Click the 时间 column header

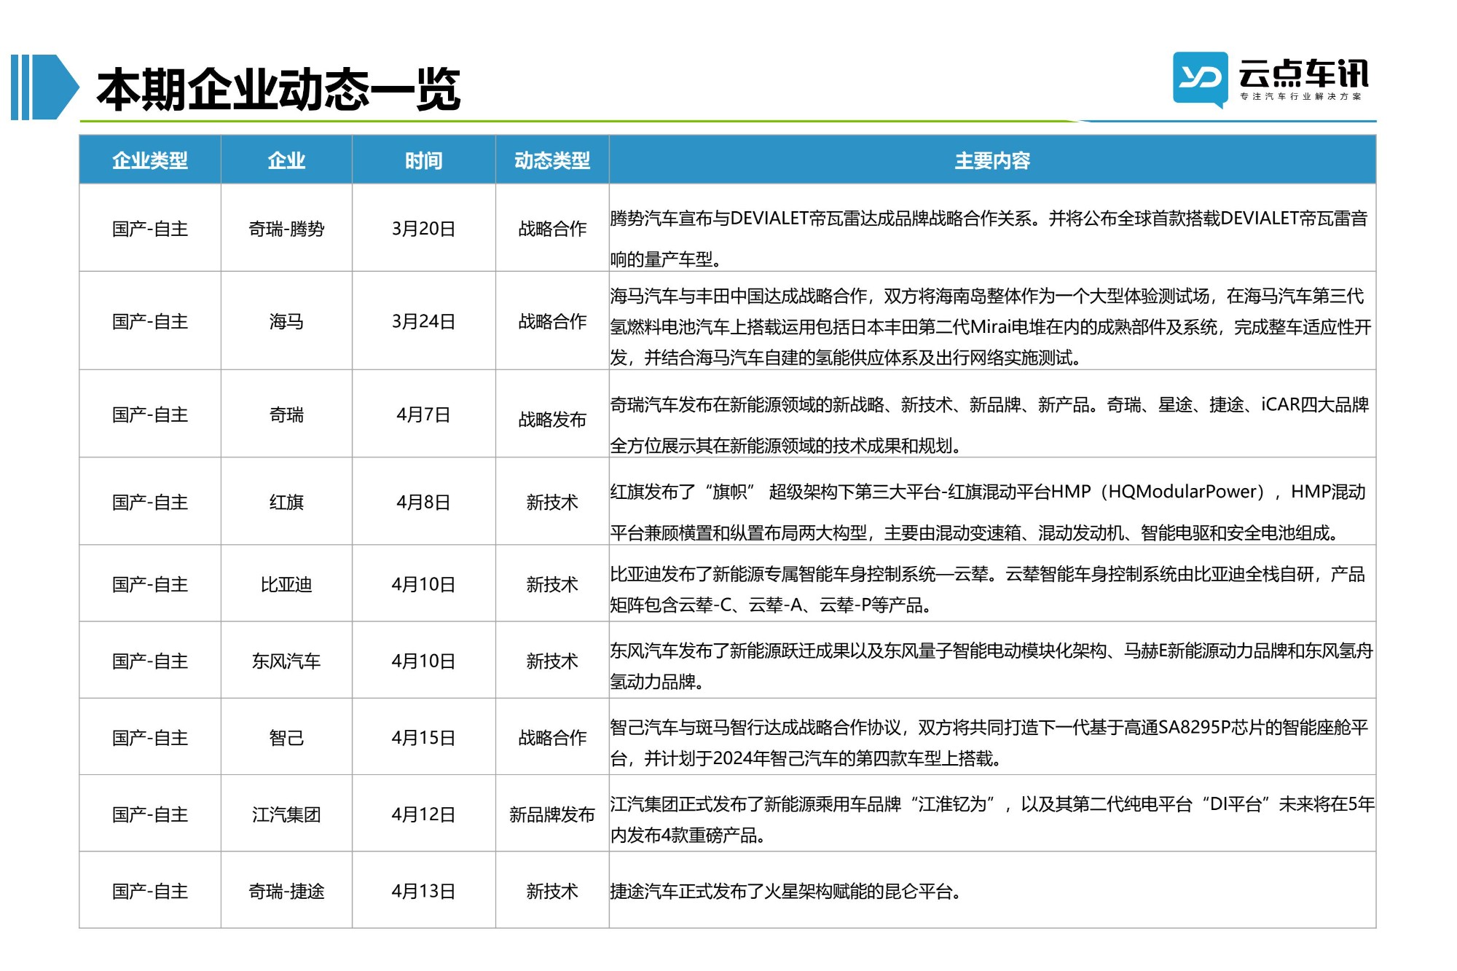[424, 160]
